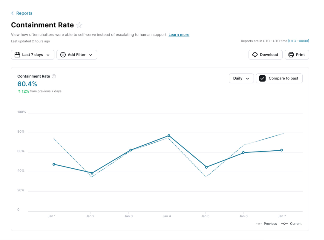Click the cloud download icon
Image resolution: width=324 pixels, height=240 pixels.
(x=255, y=55)
